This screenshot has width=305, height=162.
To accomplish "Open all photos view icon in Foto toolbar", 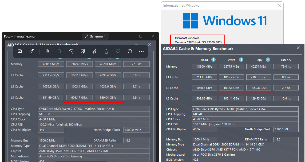I will tap(20, 51).
